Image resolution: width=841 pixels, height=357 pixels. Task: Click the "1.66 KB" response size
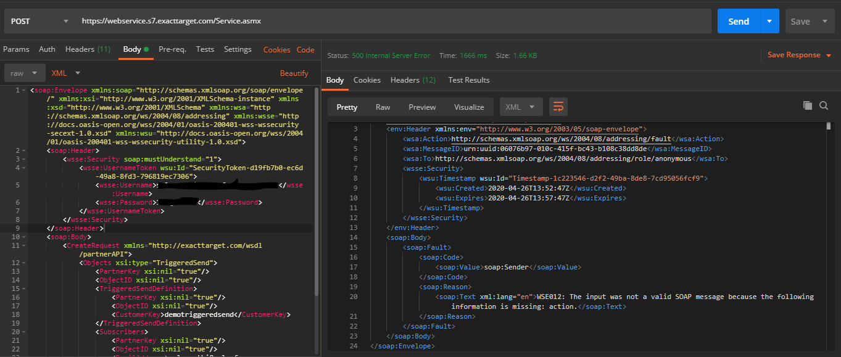coord(524,55)
